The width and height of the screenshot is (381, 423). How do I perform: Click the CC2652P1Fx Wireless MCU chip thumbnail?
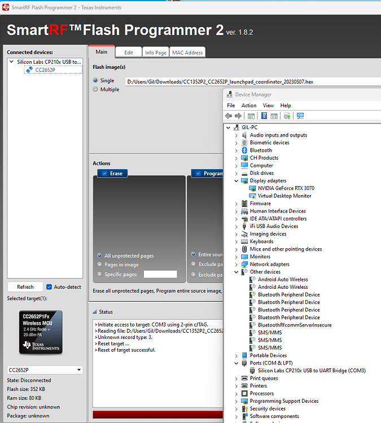41,332
